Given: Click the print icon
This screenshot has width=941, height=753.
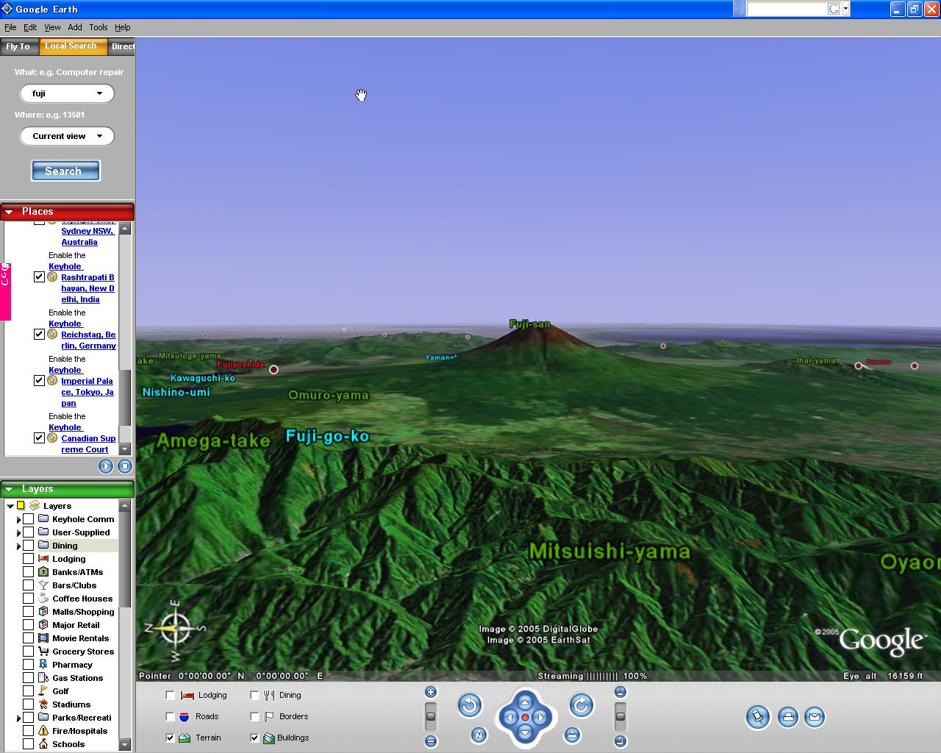Looking at the screenshot, I should click(787, 717).
